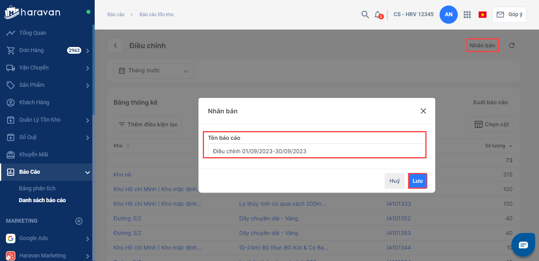Open the Tháng trước date dropdown
Screen dimensions: 539x261
(x=153, y=71)
